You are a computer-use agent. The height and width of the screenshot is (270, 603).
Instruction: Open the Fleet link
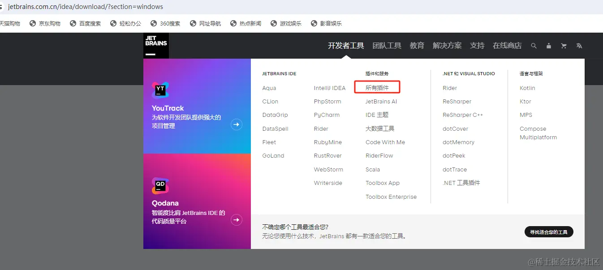[269, 142]
